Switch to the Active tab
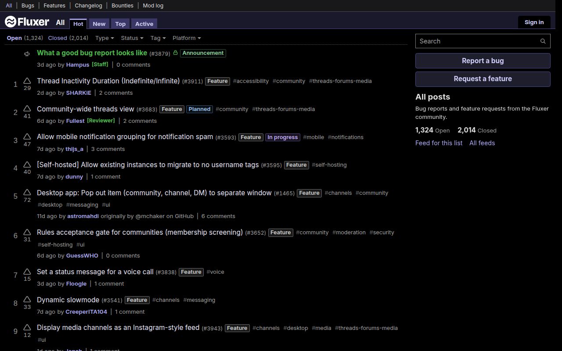The image size is (562, 351). pos(144,24)
